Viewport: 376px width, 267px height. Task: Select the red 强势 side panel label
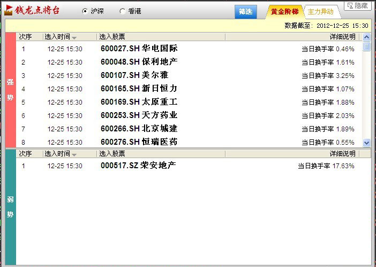tap(10, 90)
